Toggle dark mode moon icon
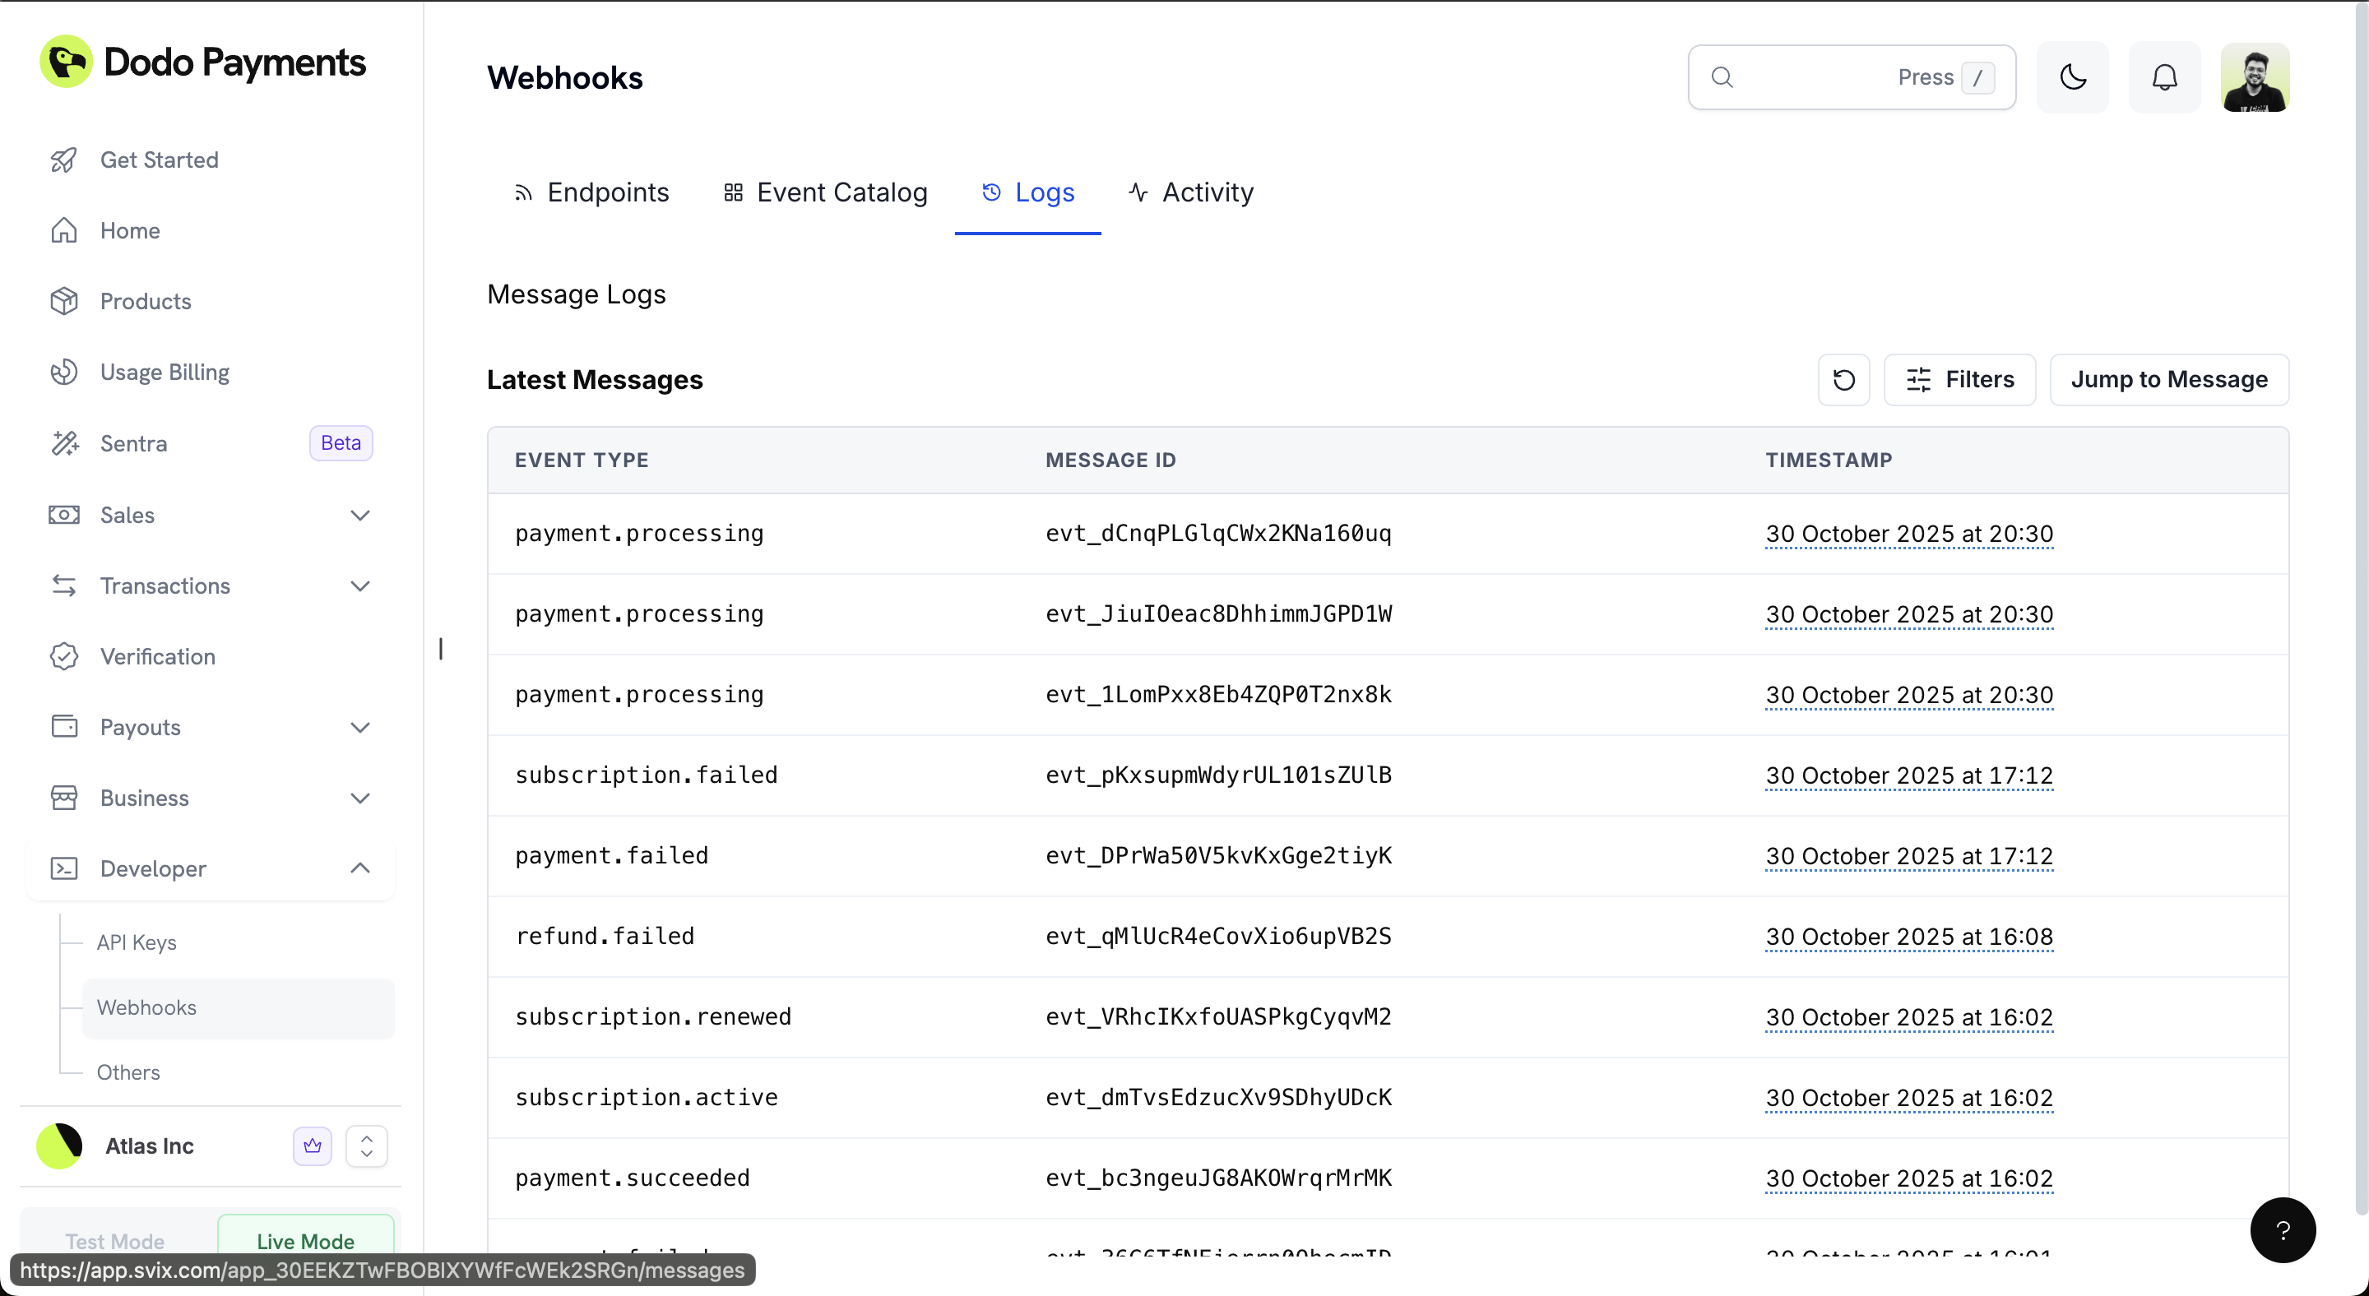Image resolution: width=2369 pixels, height=1296 pixels. 2072,77
